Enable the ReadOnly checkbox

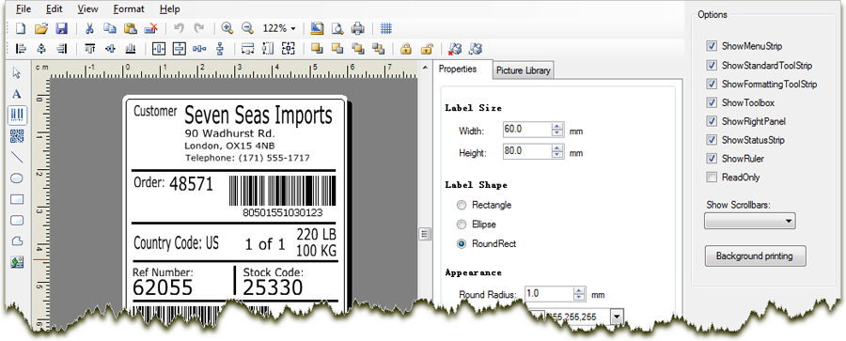(x=712, y=177)
